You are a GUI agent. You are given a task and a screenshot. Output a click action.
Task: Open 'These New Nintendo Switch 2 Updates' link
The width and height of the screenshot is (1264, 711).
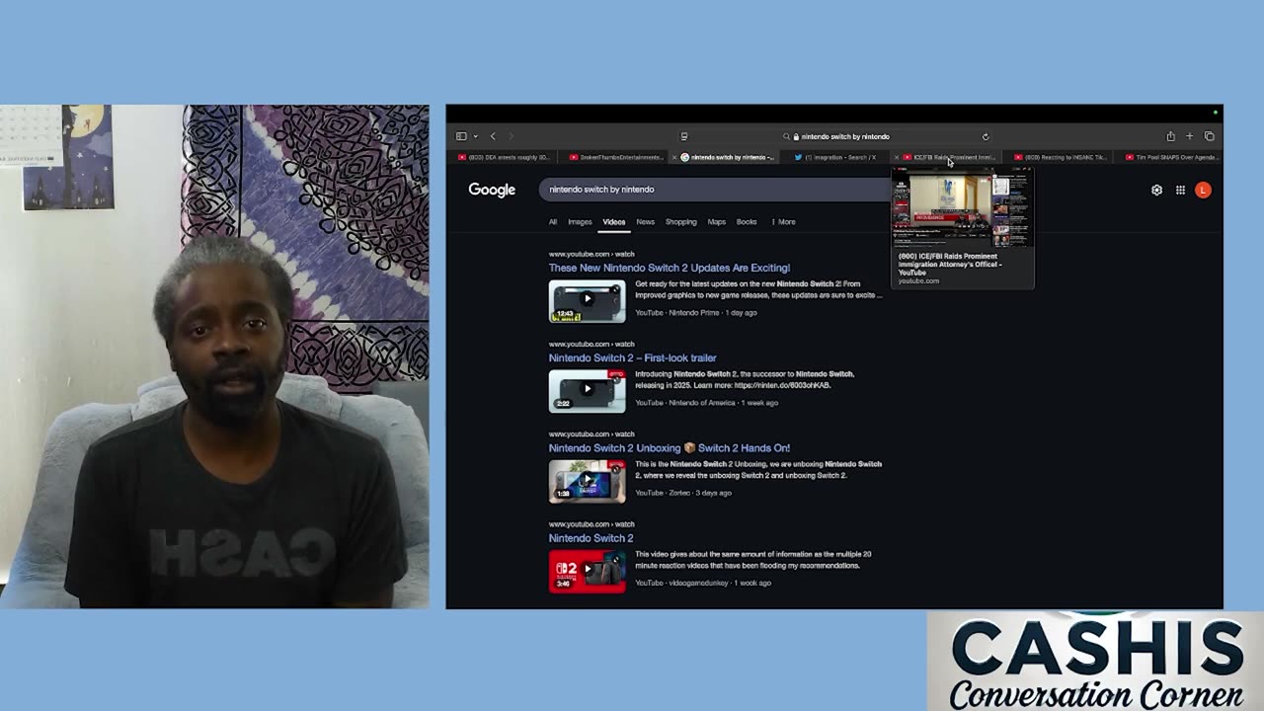[670, 268]
